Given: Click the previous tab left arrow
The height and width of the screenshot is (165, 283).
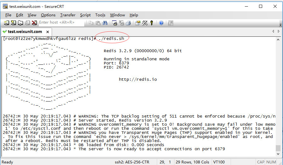Looking at the screenshot, I should (x=273, y=31).
